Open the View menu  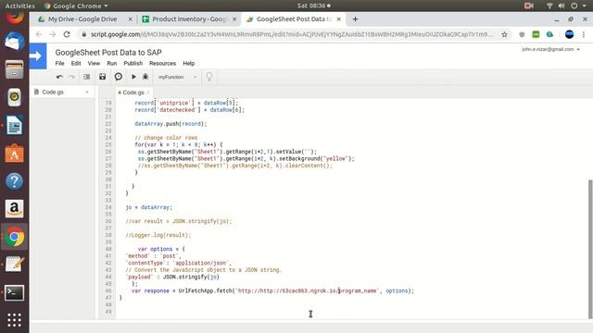coord(94,64)
